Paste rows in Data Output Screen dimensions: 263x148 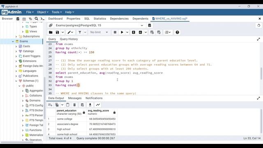67,105
